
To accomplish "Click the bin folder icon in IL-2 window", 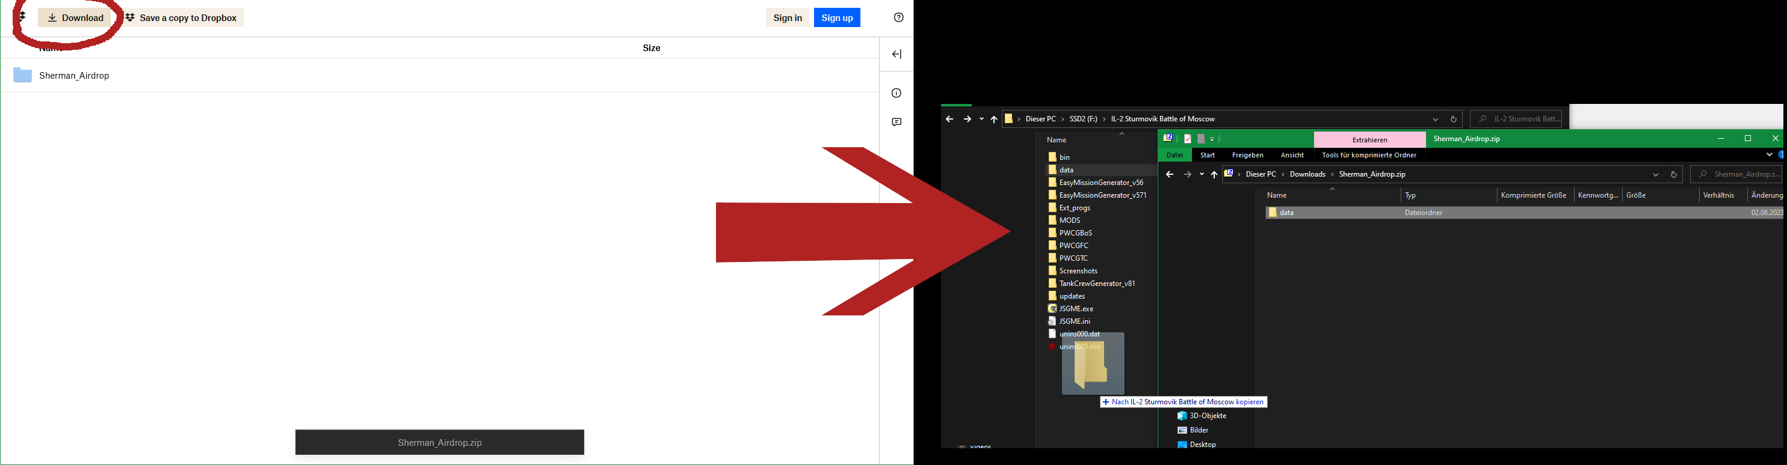I will point(1052,157).
